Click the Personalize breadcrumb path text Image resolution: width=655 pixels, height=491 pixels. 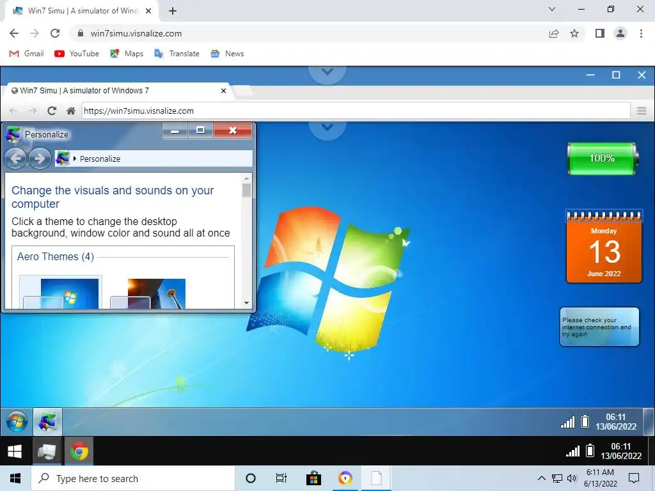[100, 159]
